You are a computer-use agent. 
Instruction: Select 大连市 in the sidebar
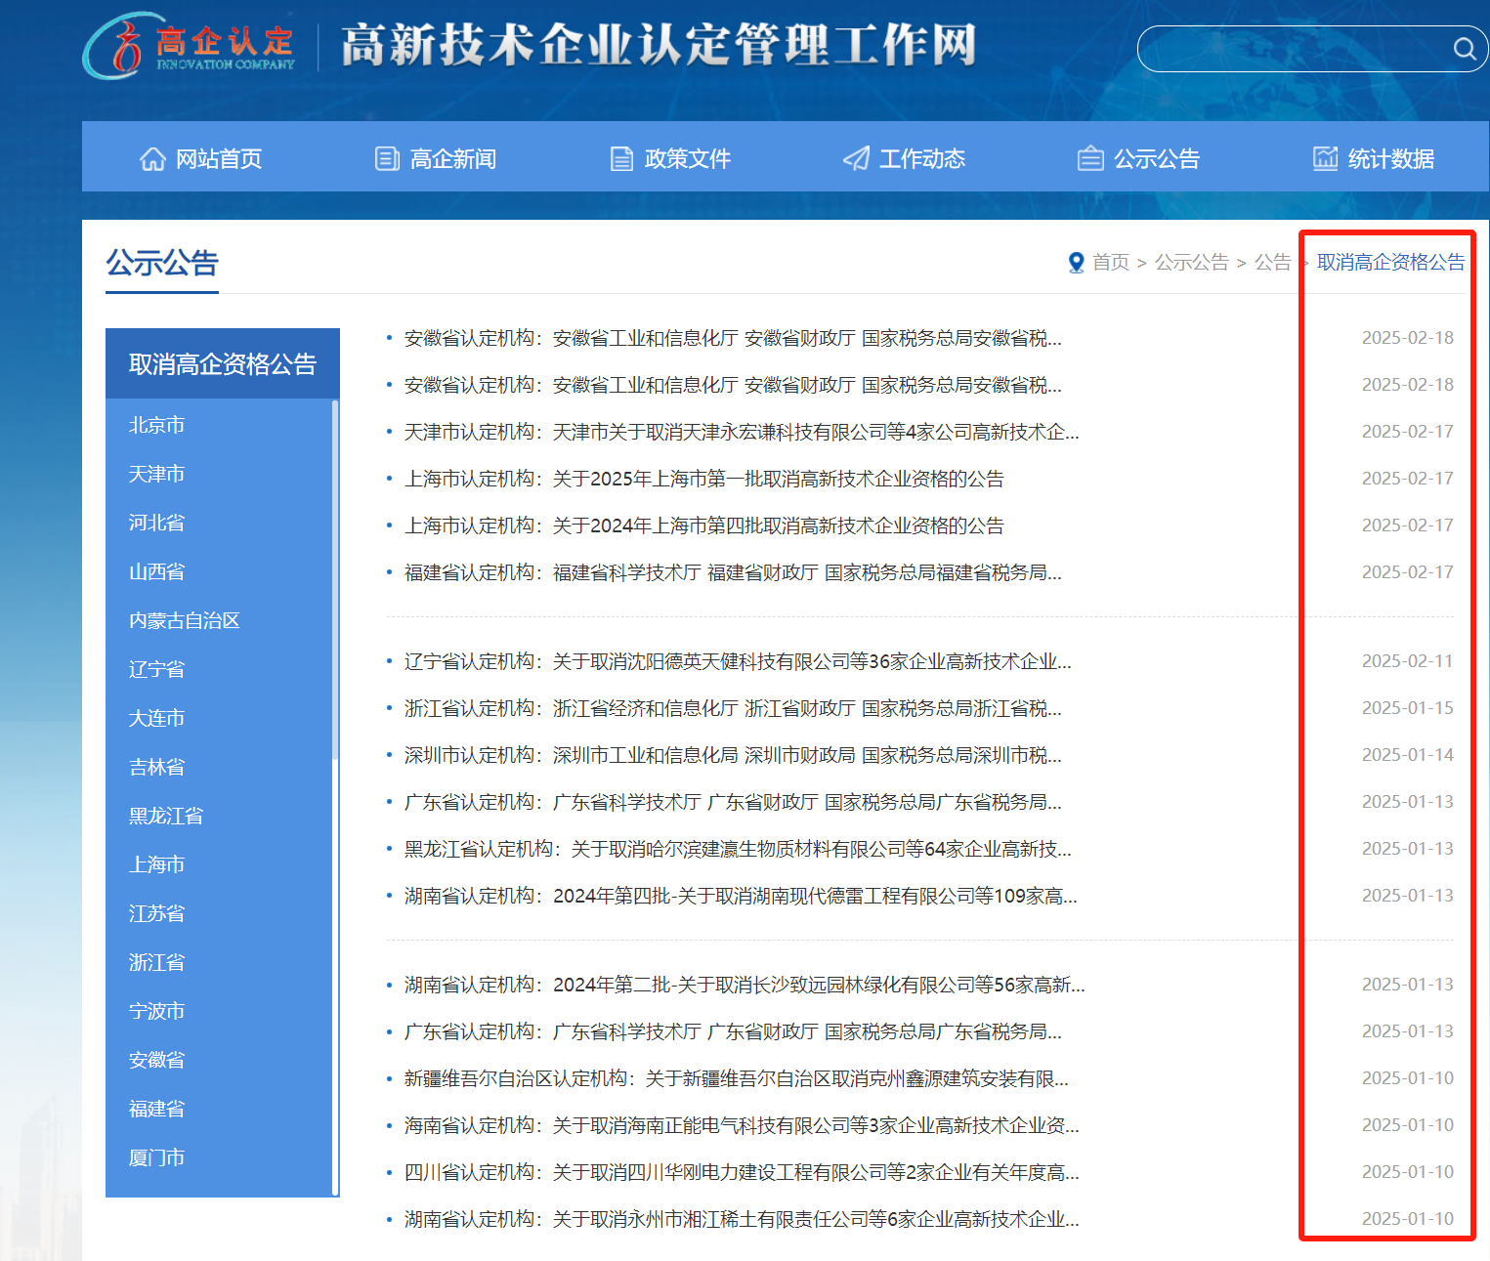coord(157,718)
